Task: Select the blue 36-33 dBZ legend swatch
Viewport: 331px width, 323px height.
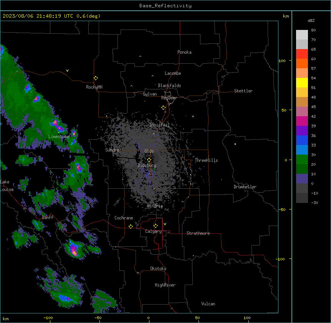Action: [x=302, y=140]
